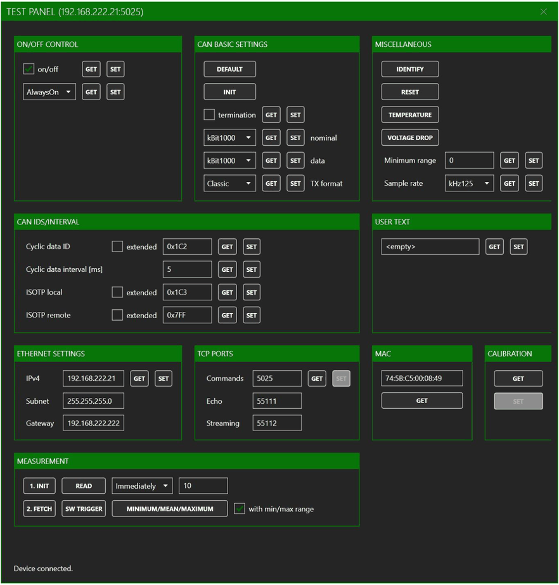Click GET for nominal bitrate
Image resolution: width=559 pixels, height=585 pixels.
[271, 138]
